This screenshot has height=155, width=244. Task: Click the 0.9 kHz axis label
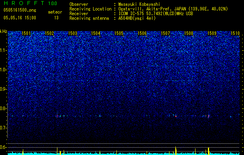pos(3,89)
